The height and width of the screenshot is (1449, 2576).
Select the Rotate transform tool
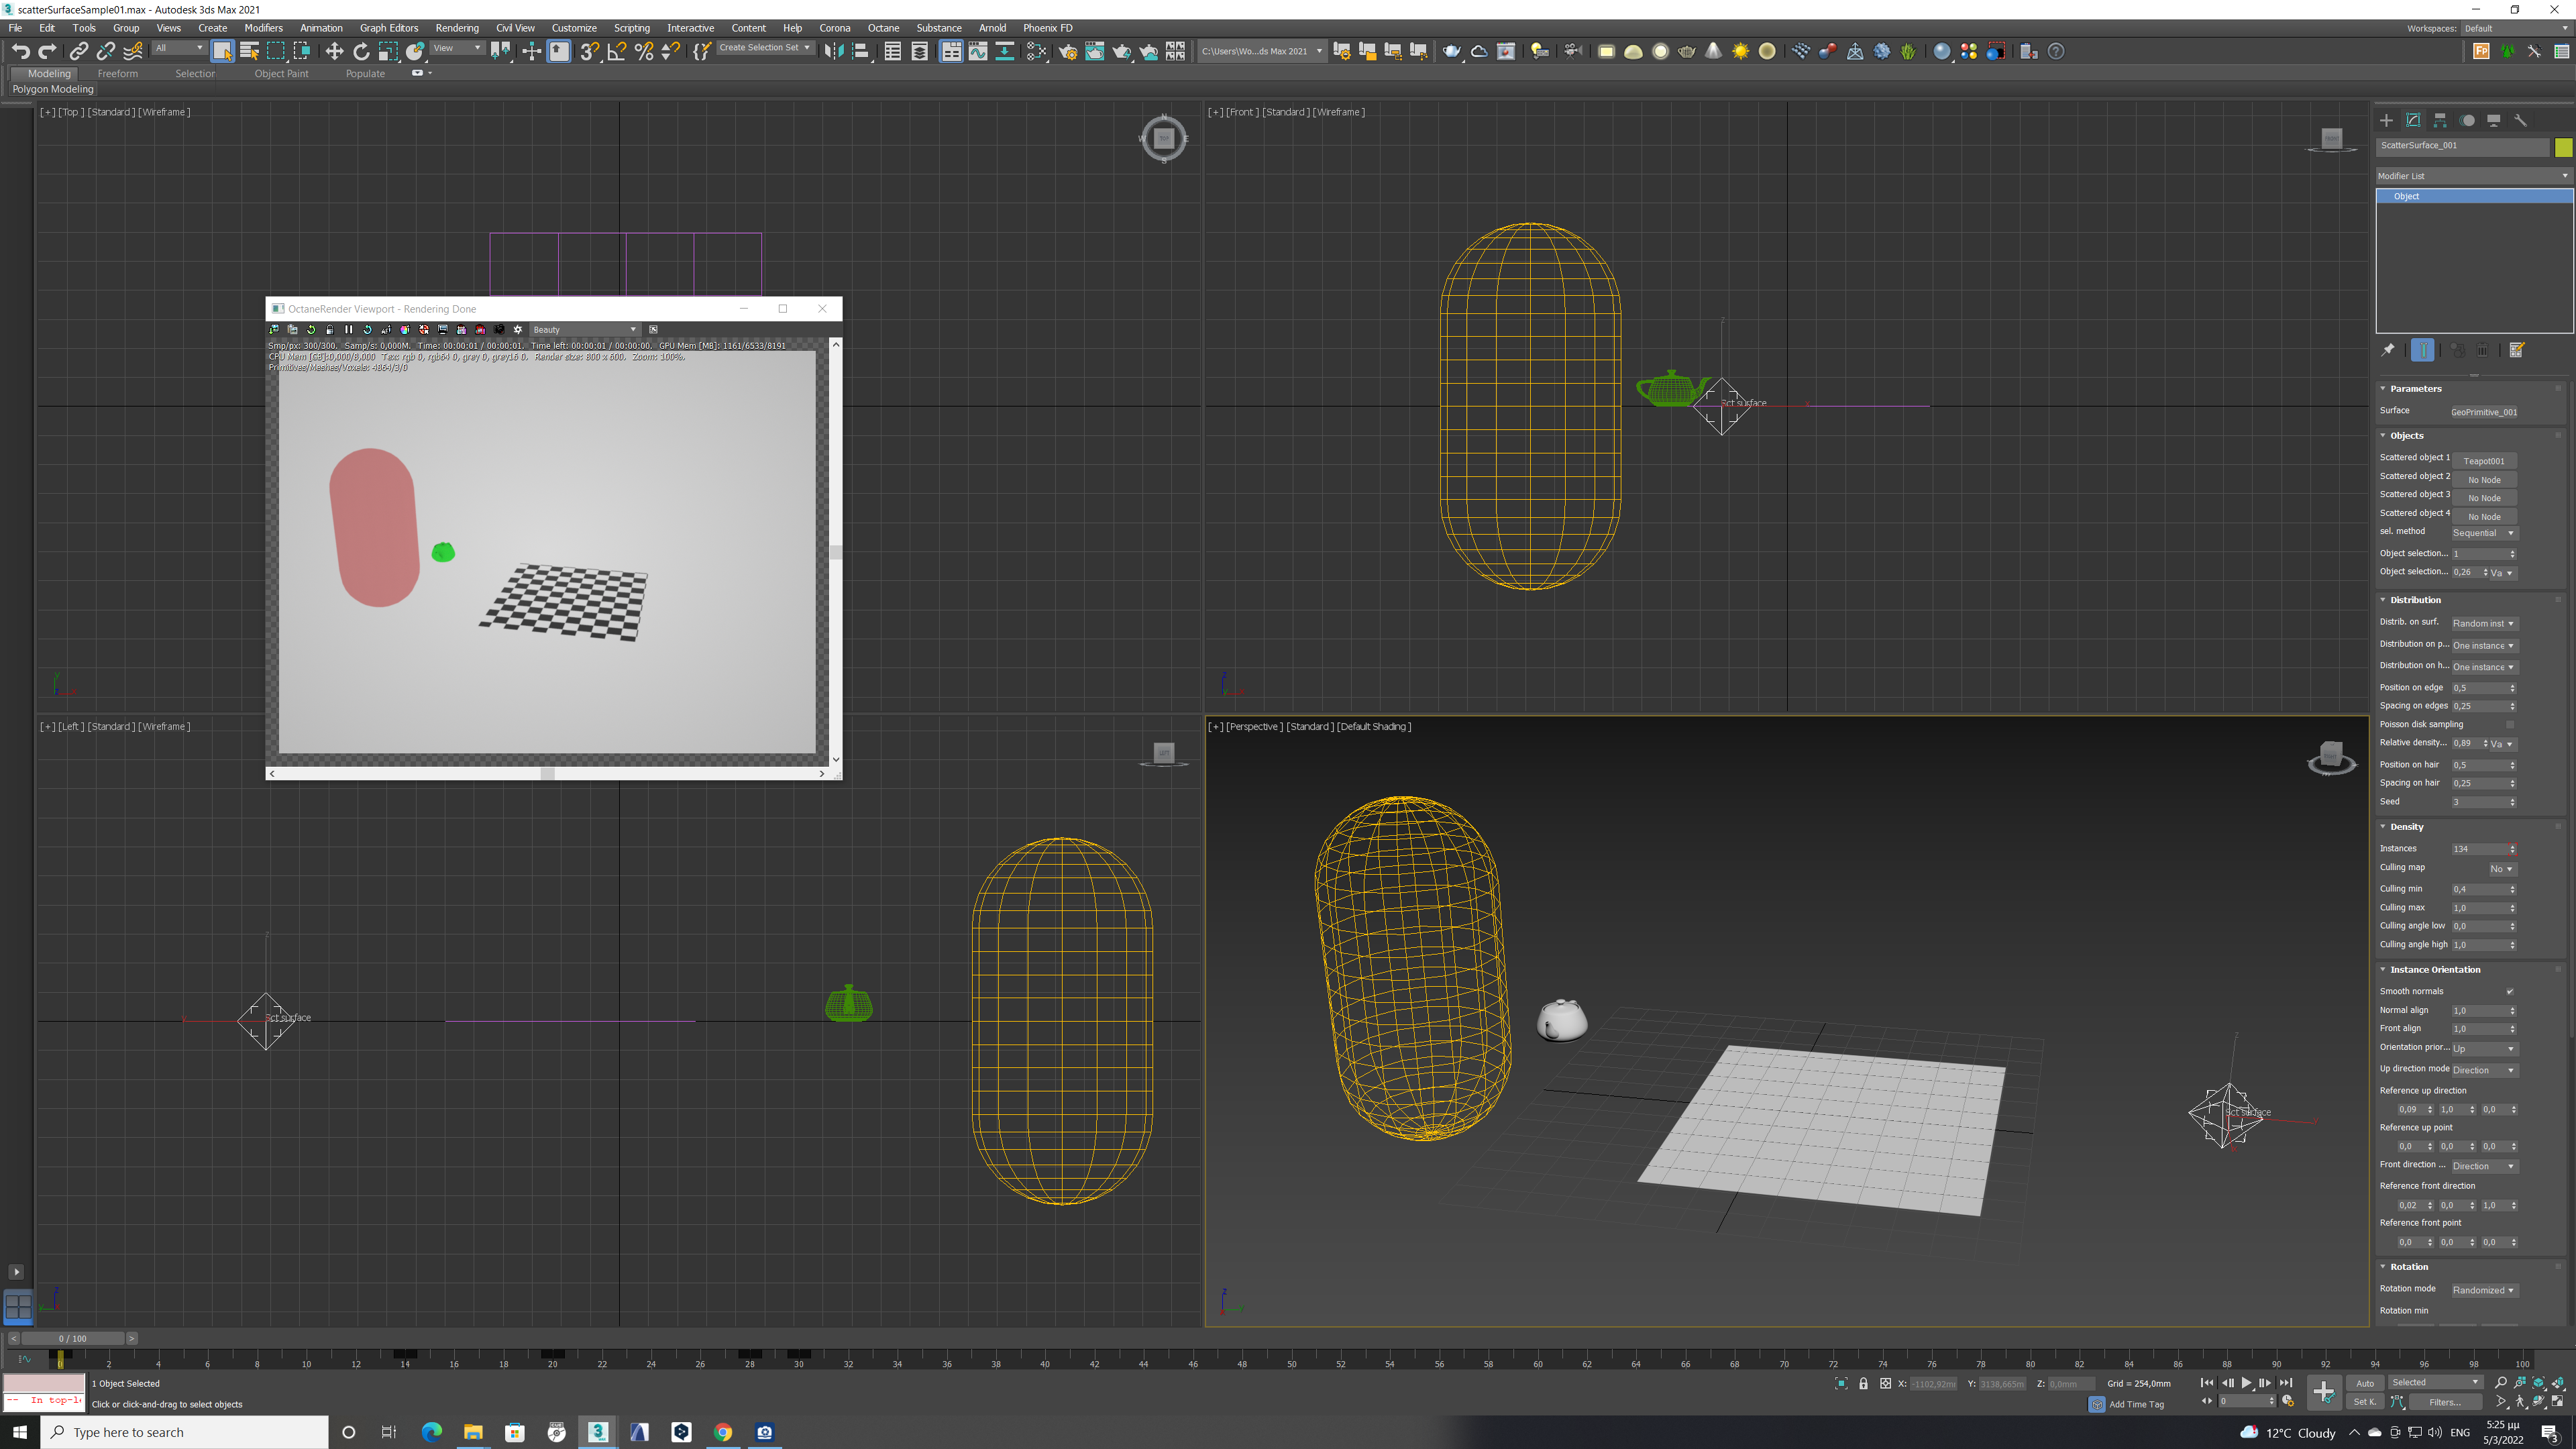click(x=361, y=52)
